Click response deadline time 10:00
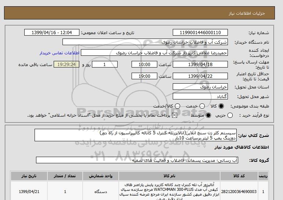 click(144, 64)
